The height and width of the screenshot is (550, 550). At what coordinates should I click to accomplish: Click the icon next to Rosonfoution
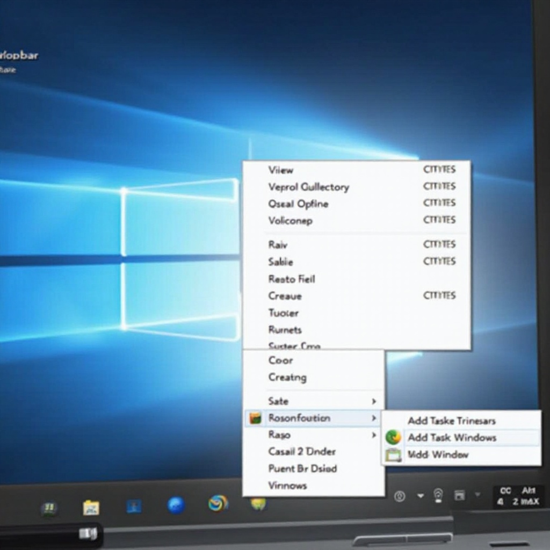click(x=256, y=418)
